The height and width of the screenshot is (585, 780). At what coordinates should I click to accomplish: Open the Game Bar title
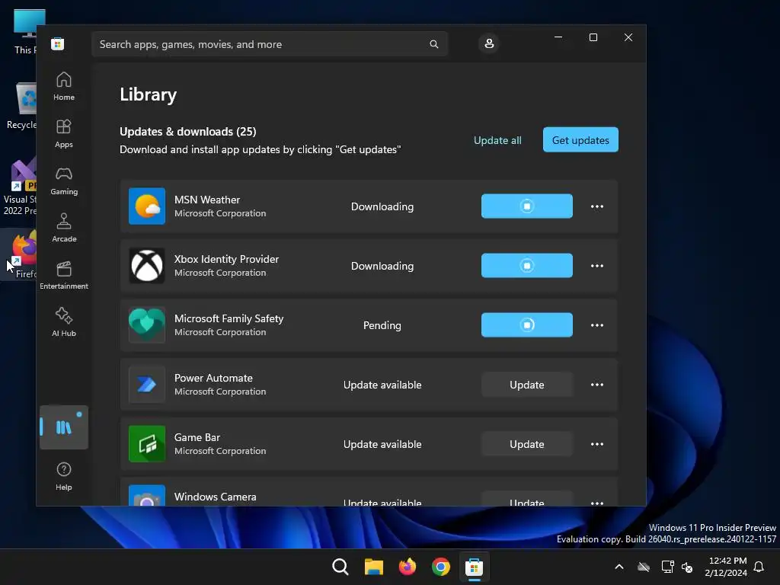click(x=197, y=437)
